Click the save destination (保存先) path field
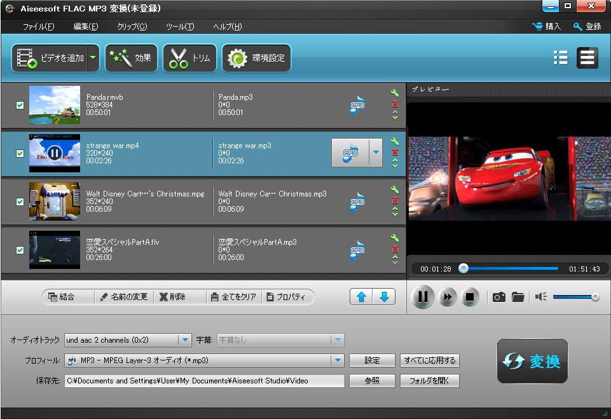The width and height of the screenshot is (611, 419). 204,380
